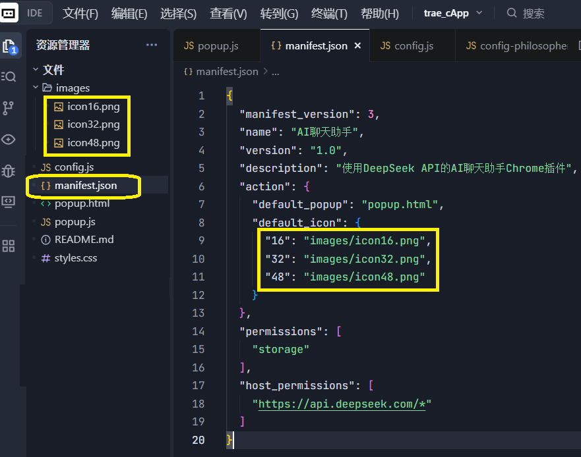Open icon32.png in the file tree
This screenshot has width=581, height=457.
[x=93, y=124]
